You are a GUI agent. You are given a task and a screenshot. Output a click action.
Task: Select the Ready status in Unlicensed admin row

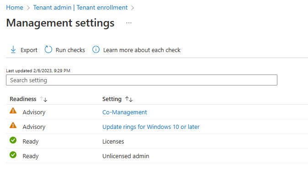click(x=31, y=156)
